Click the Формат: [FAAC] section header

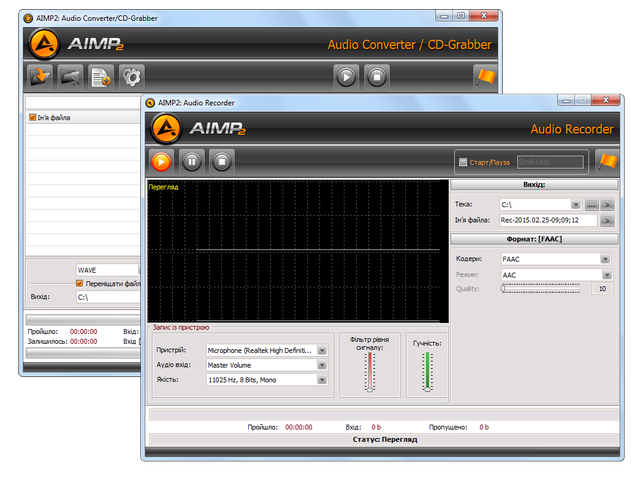click(x=535, y=239)
